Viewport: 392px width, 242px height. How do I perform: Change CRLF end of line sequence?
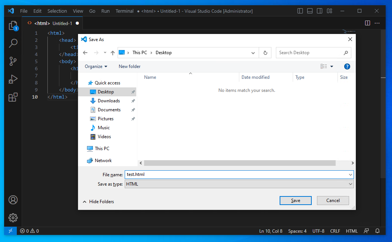point(335,231)
